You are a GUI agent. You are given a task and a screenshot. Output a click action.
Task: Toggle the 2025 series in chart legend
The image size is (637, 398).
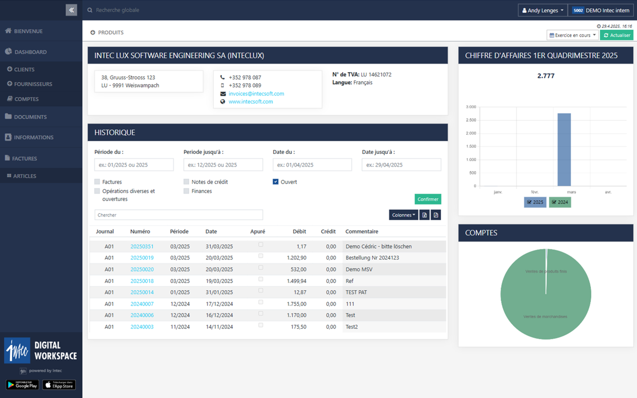535,202
